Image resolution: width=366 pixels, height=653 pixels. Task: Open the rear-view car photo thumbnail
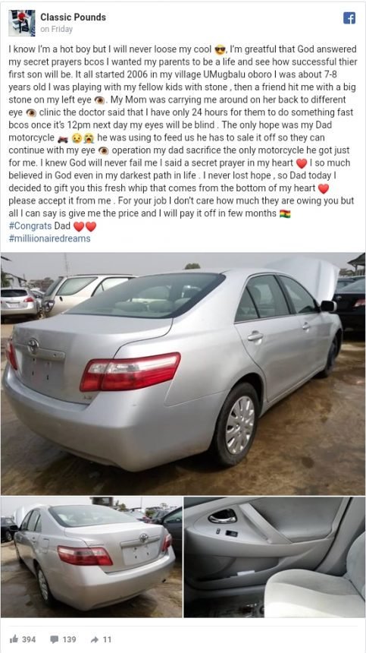coord(92,557)
